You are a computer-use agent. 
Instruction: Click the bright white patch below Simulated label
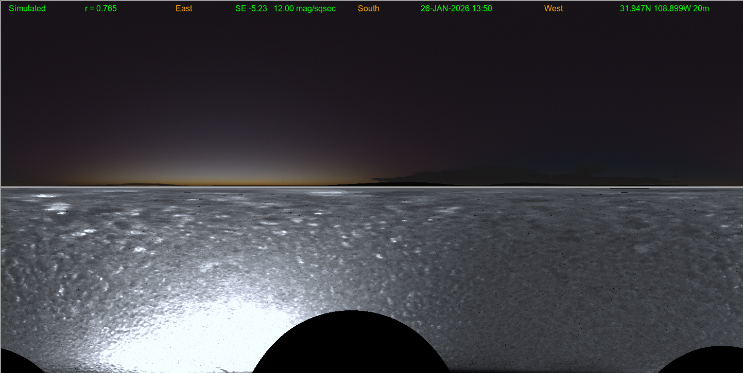45,196
